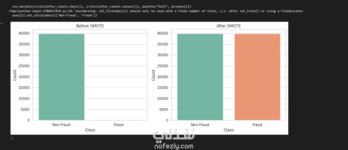Open the nafezly.com watermark link
Screen dimensions: 348x150
tap(174, 146)
